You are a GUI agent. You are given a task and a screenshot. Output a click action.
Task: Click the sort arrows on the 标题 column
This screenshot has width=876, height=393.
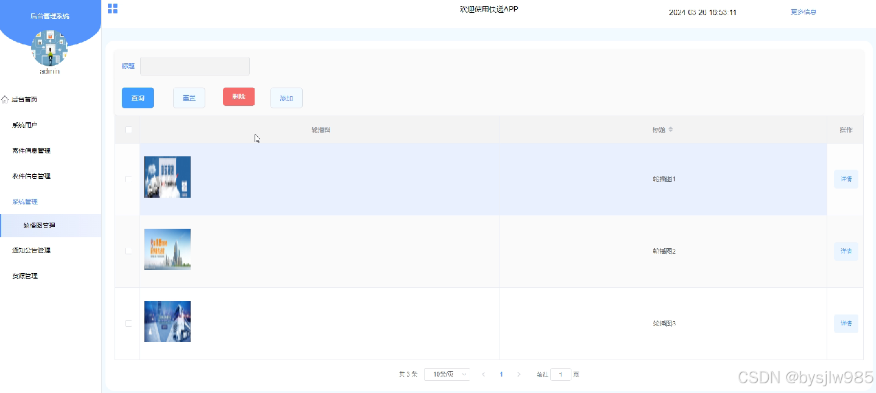pyautogui.click(x=671, y=130)
